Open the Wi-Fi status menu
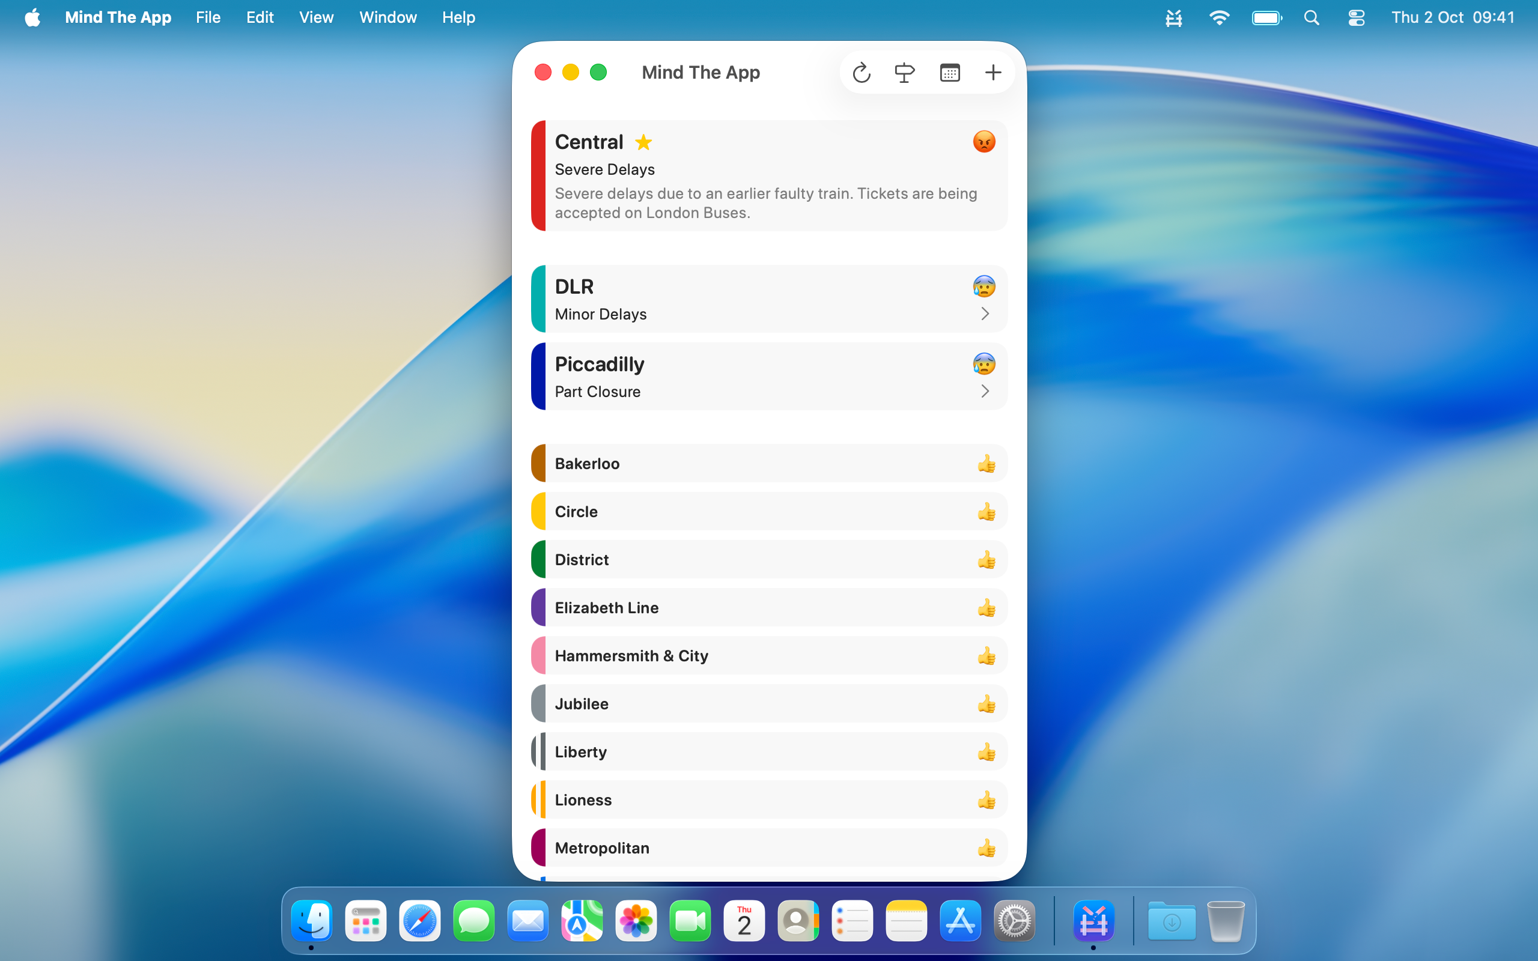This screenshot has width=1538, height=961. (x=1218, y=18)
